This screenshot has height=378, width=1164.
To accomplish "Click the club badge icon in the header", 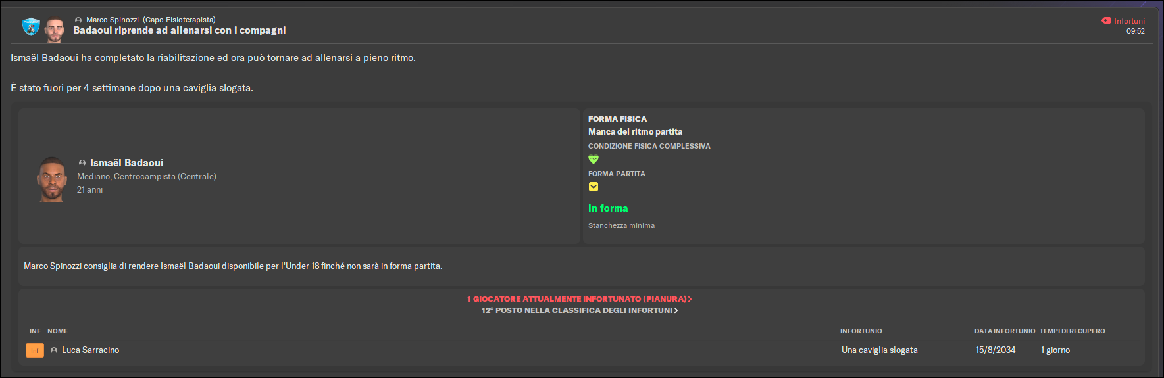I will pos(31,27).
